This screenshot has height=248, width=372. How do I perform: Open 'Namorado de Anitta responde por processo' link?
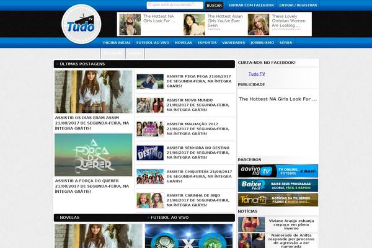(291, 241)
